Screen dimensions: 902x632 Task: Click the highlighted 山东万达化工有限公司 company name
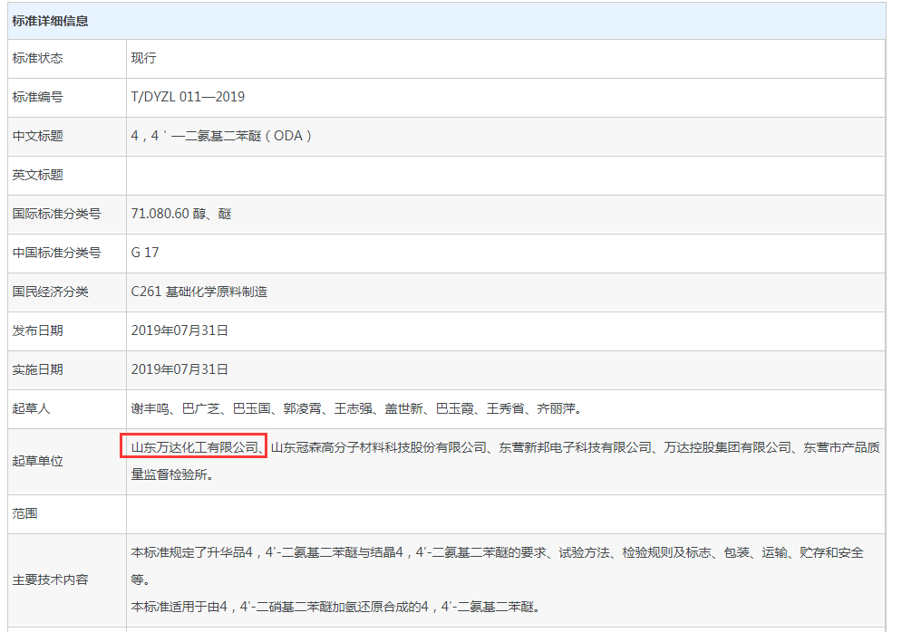tap(192, 445)
